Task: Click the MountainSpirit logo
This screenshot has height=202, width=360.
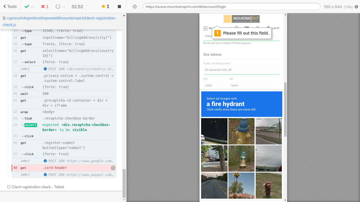Action: [x=242, y=19]
